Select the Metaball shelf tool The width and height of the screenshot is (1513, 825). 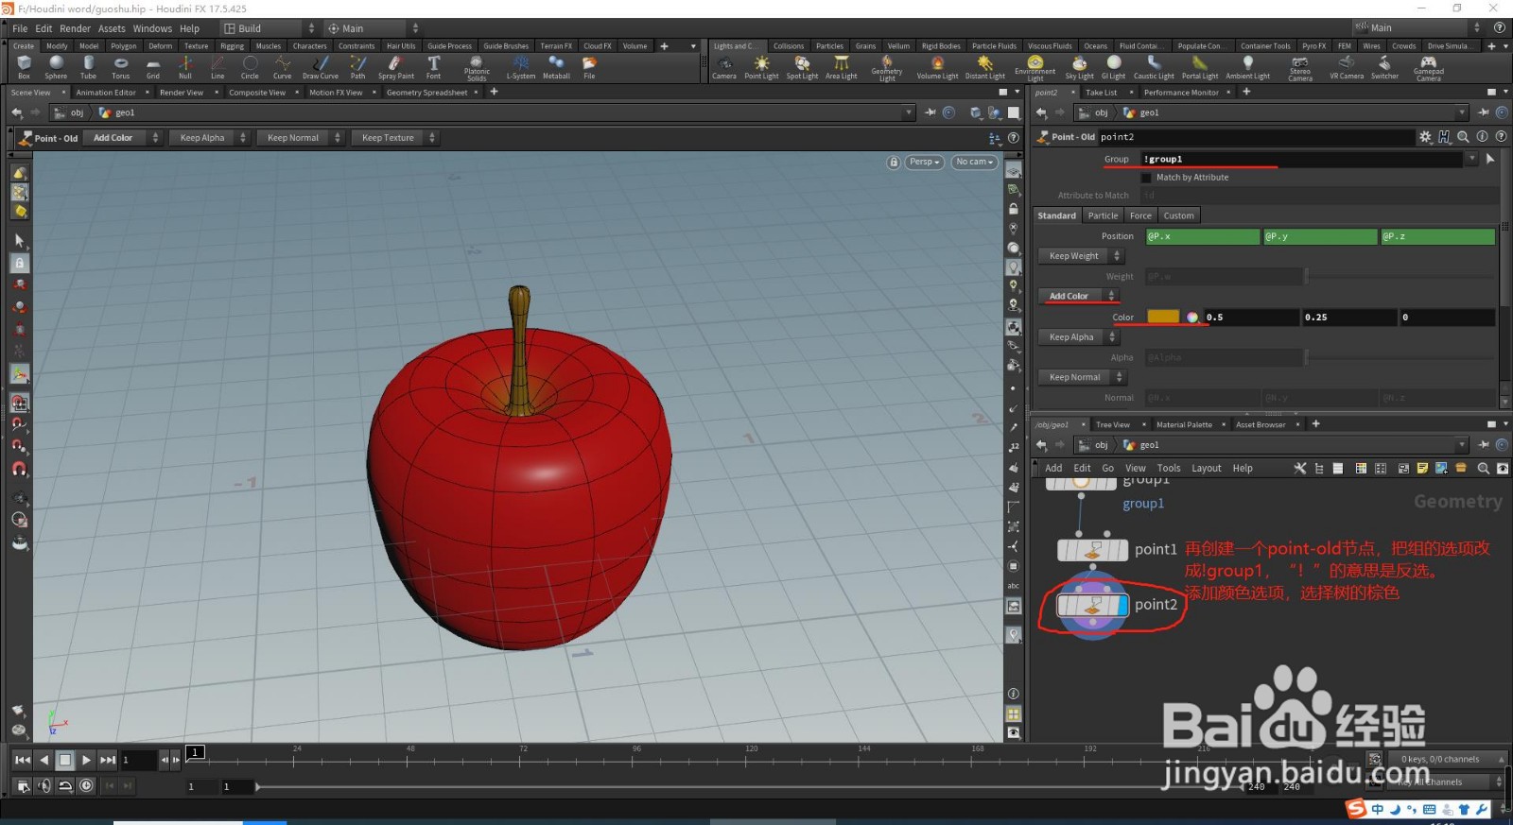(556, 67)
